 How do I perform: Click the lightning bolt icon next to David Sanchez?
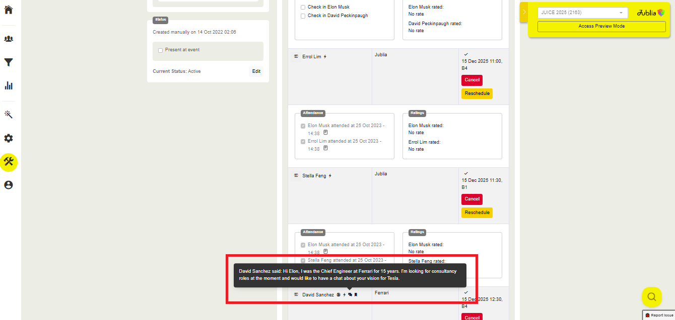[x=345, y=295]
